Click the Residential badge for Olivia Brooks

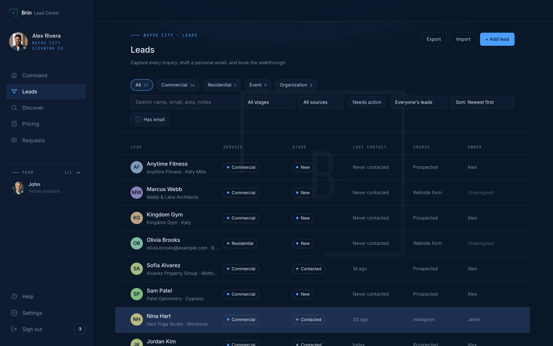(x=240, y=243)
